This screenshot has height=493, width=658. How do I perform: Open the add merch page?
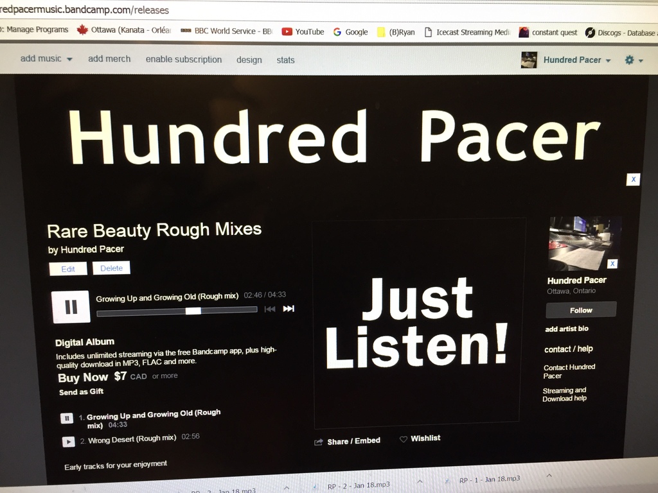click(109, 59)
